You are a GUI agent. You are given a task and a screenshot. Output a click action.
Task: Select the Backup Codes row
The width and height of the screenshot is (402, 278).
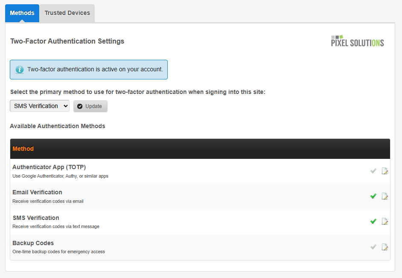pos(171,247)
